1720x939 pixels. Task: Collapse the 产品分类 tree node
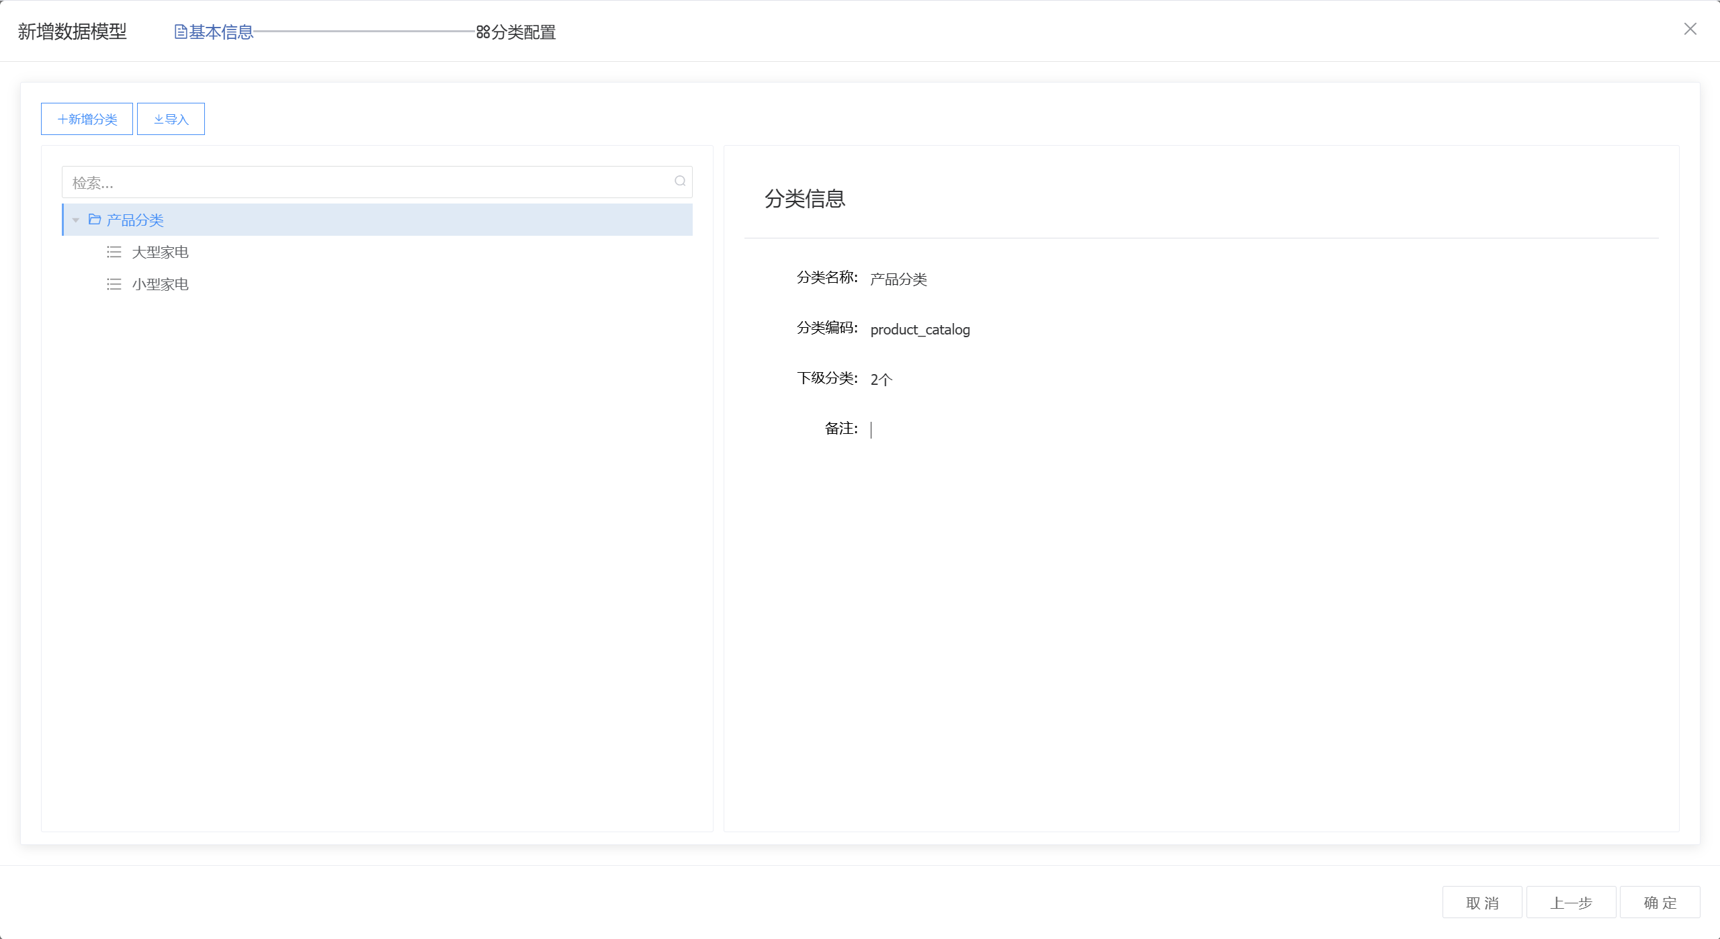(x=76, y=220)
